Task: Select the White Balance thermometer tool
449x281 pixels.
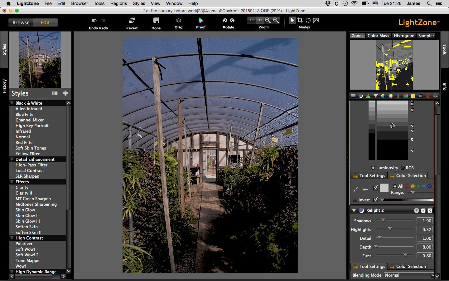Action: coord(398,96)
